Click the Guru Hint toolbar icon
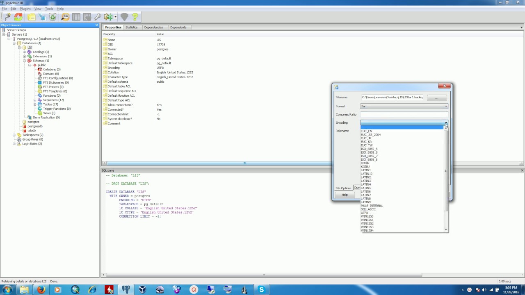 coord(124,17)
